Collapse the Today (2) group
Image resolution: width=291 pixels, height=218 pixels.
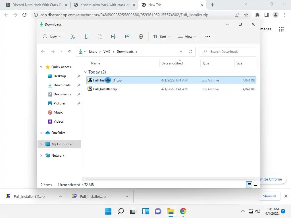coord(86,72)
